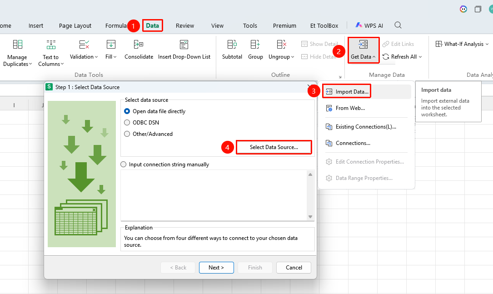Click inside the connection string text box
This screenshot has height=294, width=493.
click(214, 195)
